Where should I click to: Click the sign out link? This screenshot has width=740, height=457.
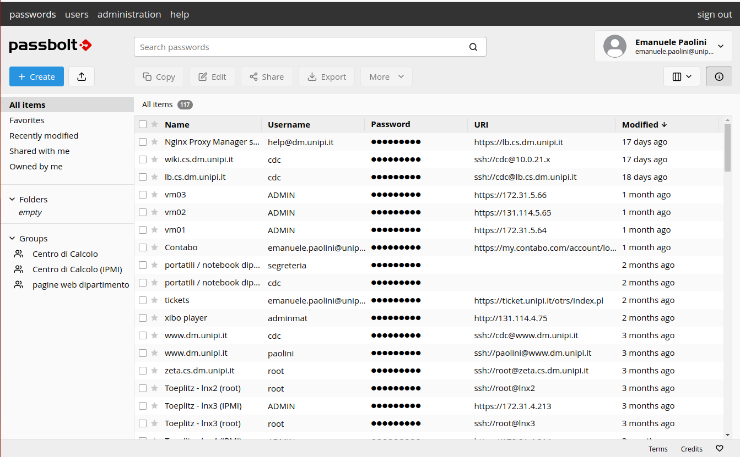pos(715,14)
